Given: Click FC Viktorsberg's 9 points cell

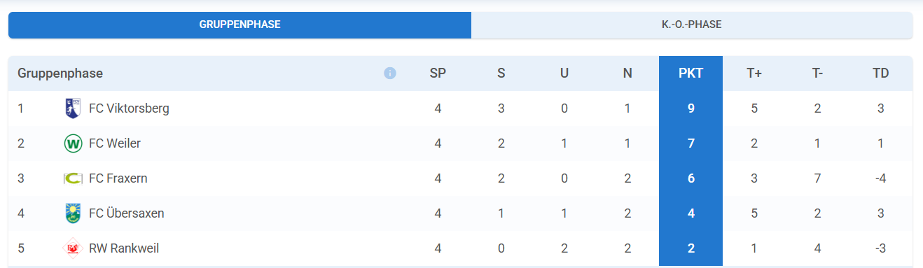Looking at the screenshot, I should [x=690, y=108].
